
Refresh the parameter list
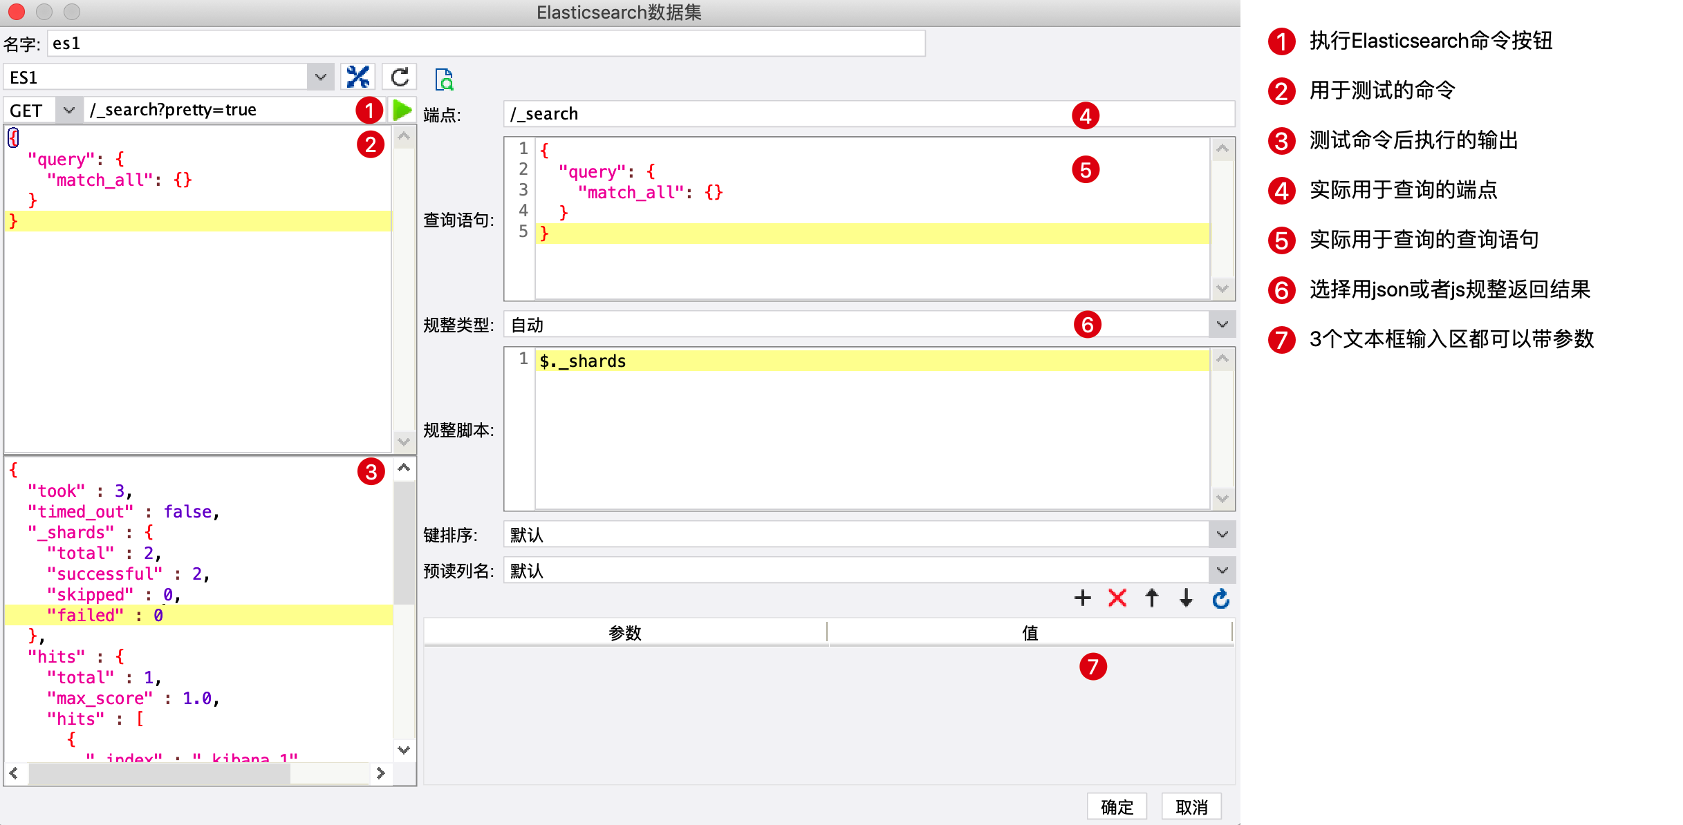tap(1220, 598)
